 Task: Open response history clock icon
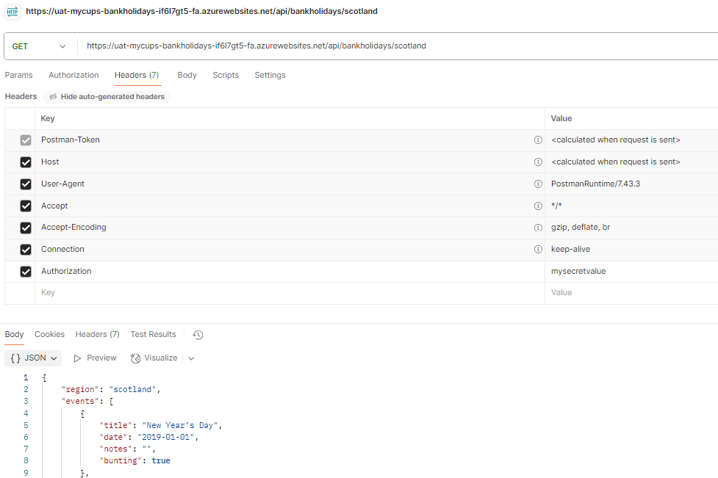point(198,335)
